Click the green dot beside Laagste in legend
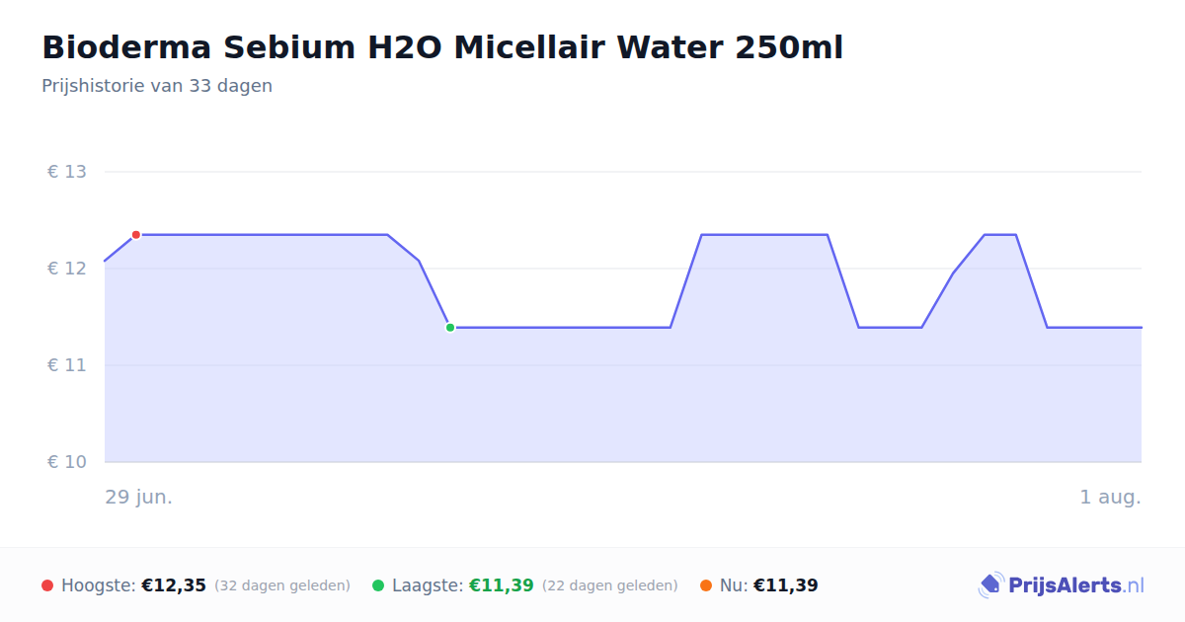This screenshot has width=1185, height=622. tap(378, 585)
